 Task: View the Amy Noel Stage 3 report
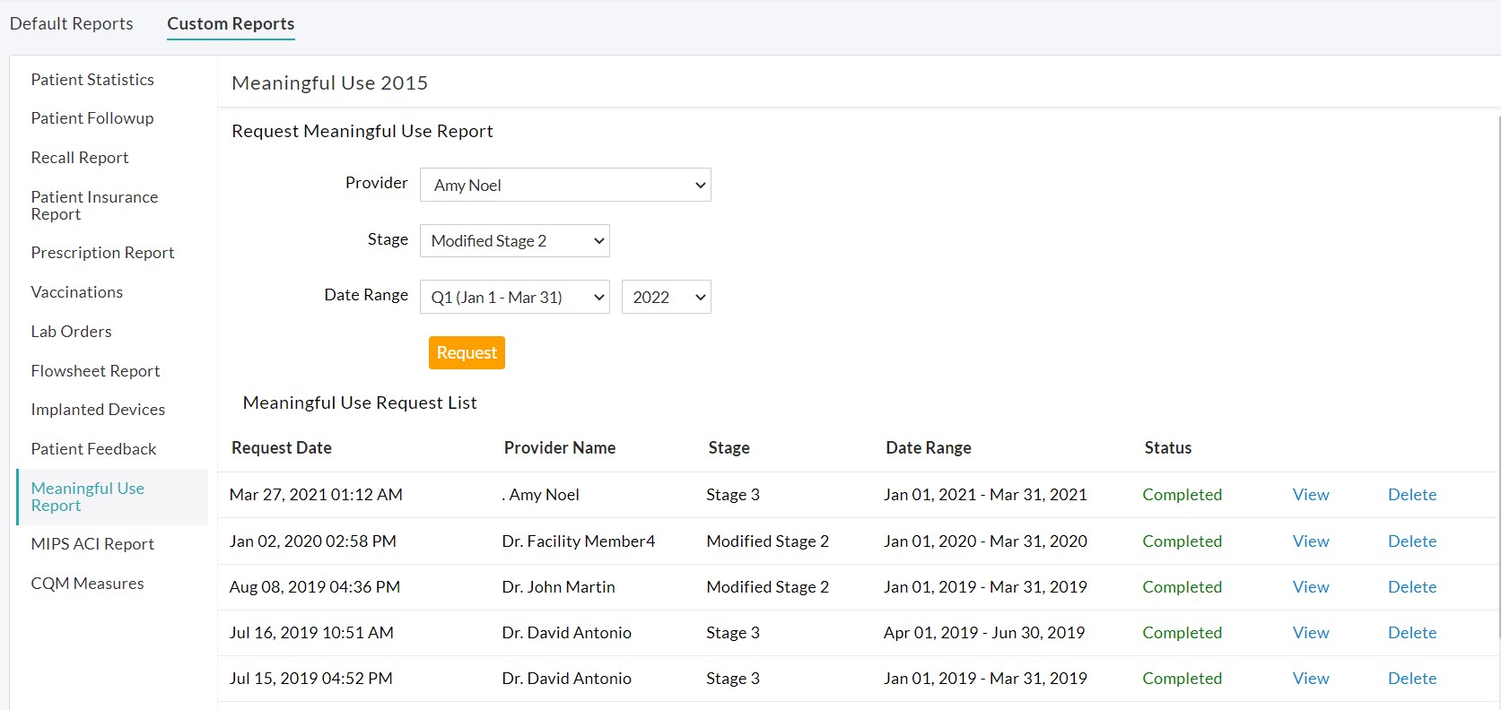pos(1310,495)
